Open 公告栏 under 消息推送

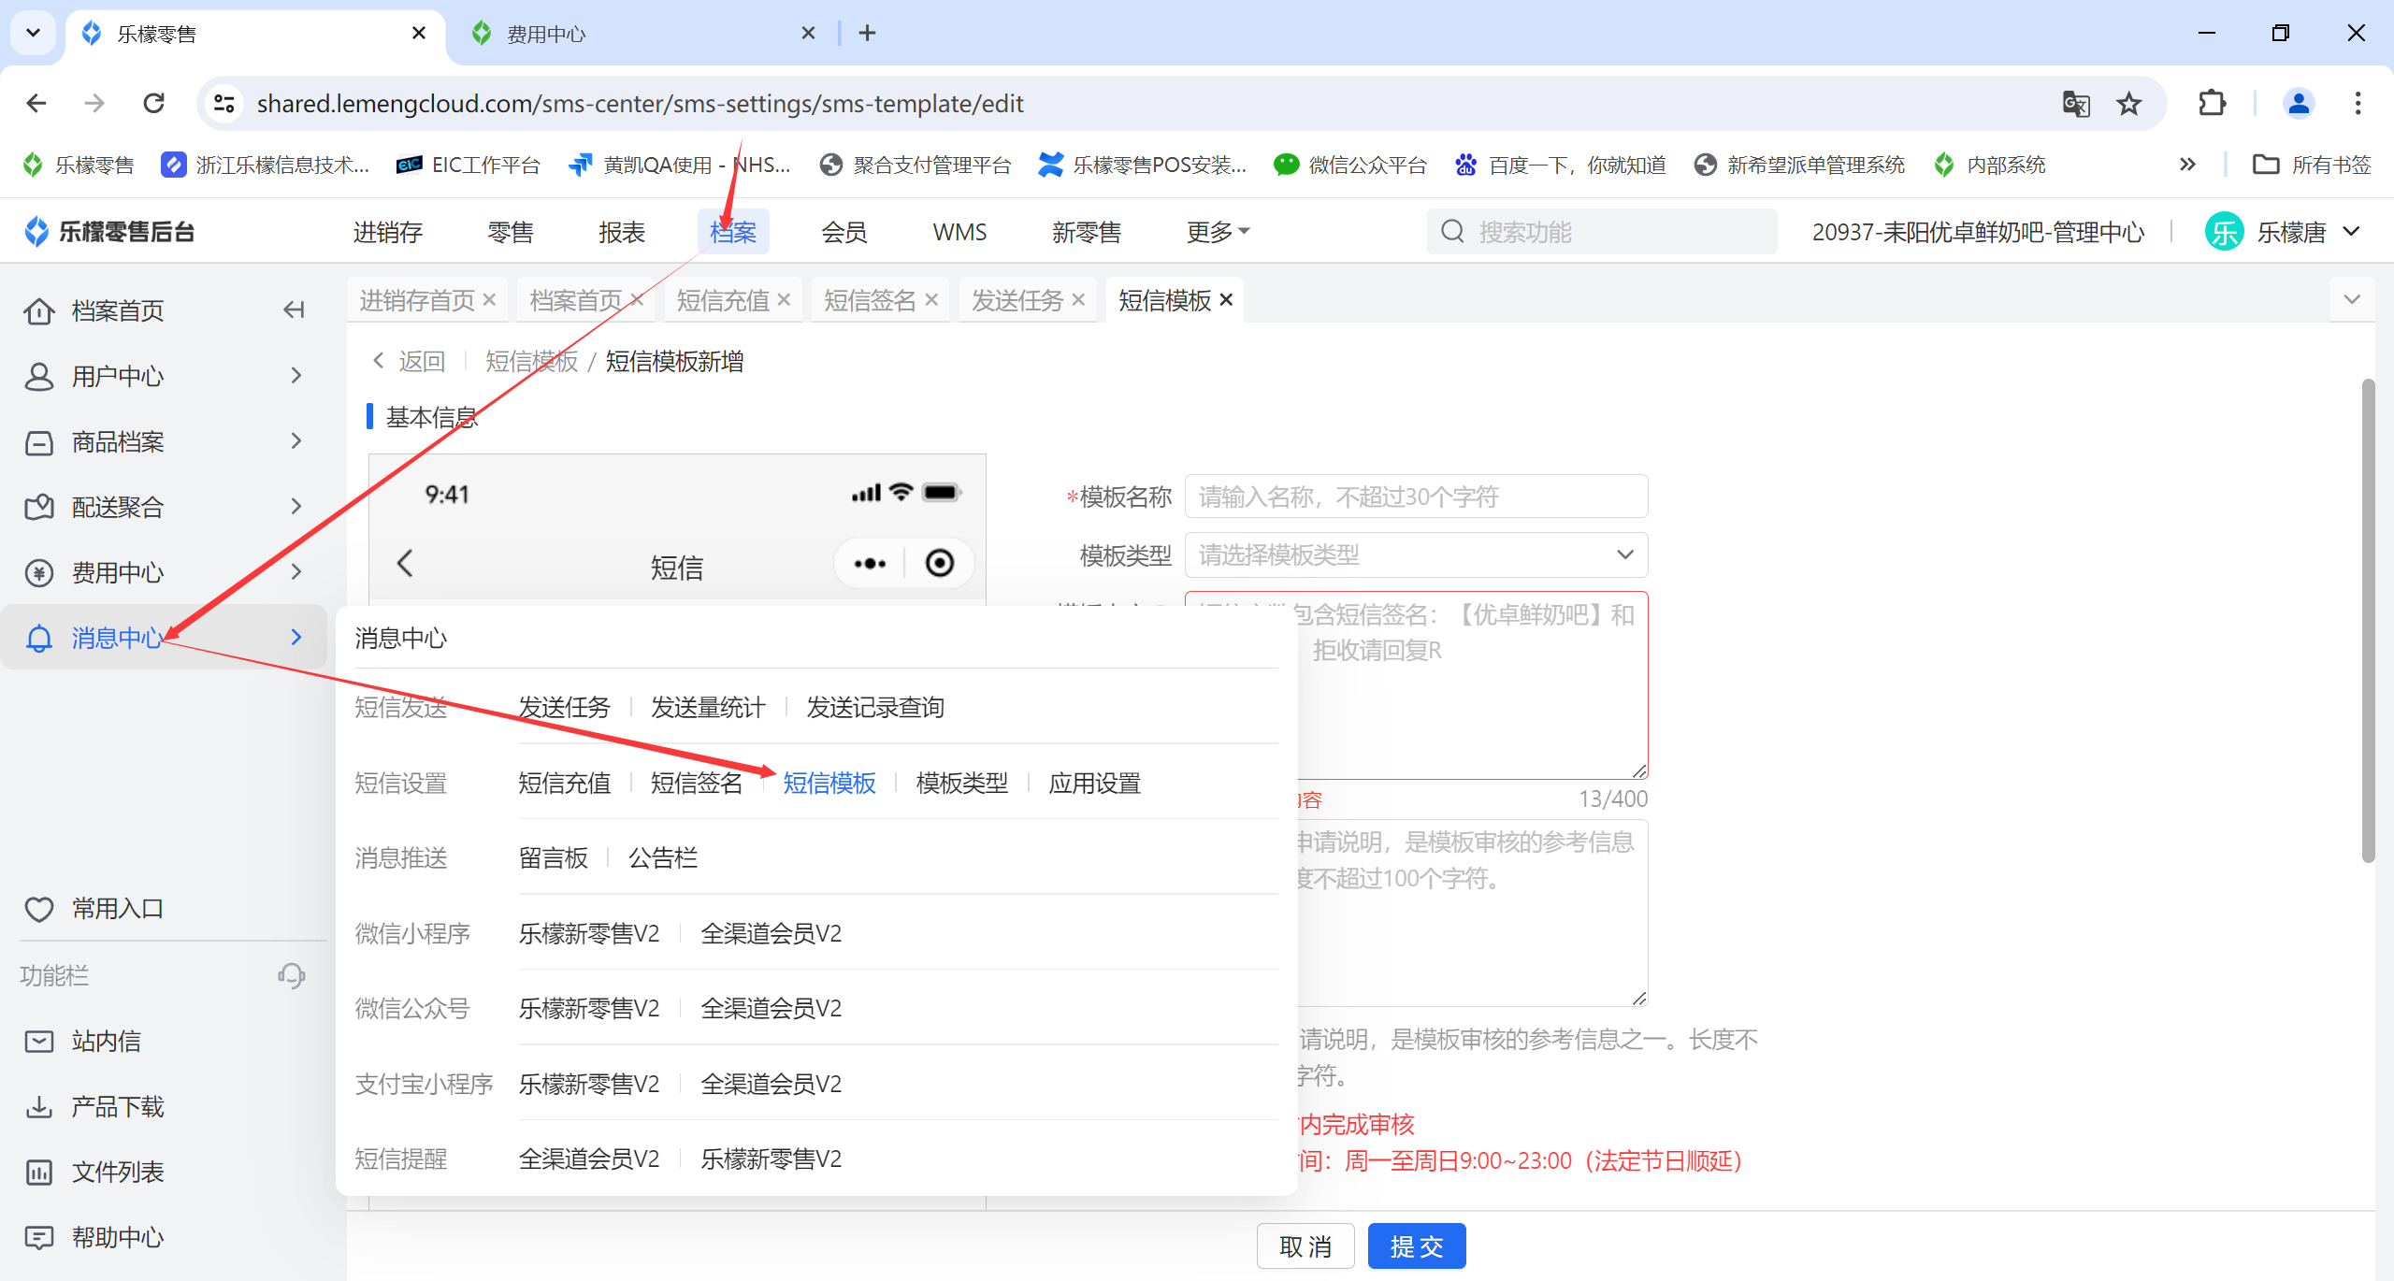[x=663, y=857]
